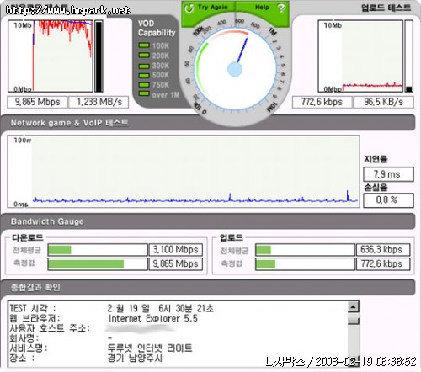Click the upload overall average green bar
Screen dimensions: 421x372
[x=264, y=250]
